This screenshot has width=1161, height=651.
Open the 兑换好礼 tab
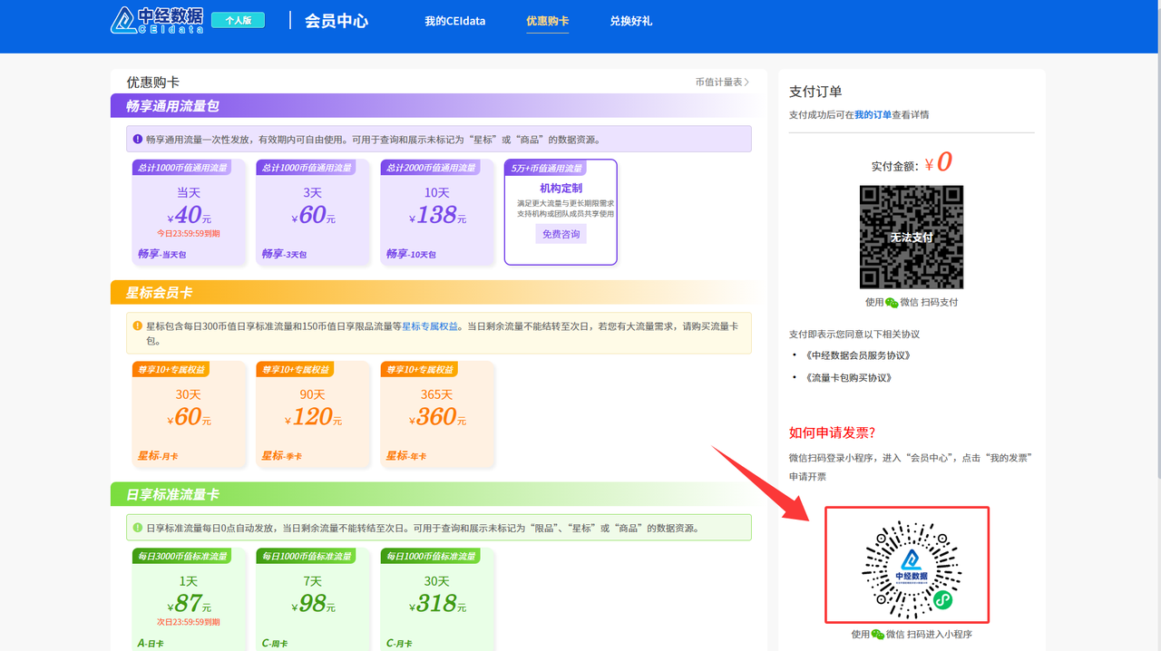630,21
